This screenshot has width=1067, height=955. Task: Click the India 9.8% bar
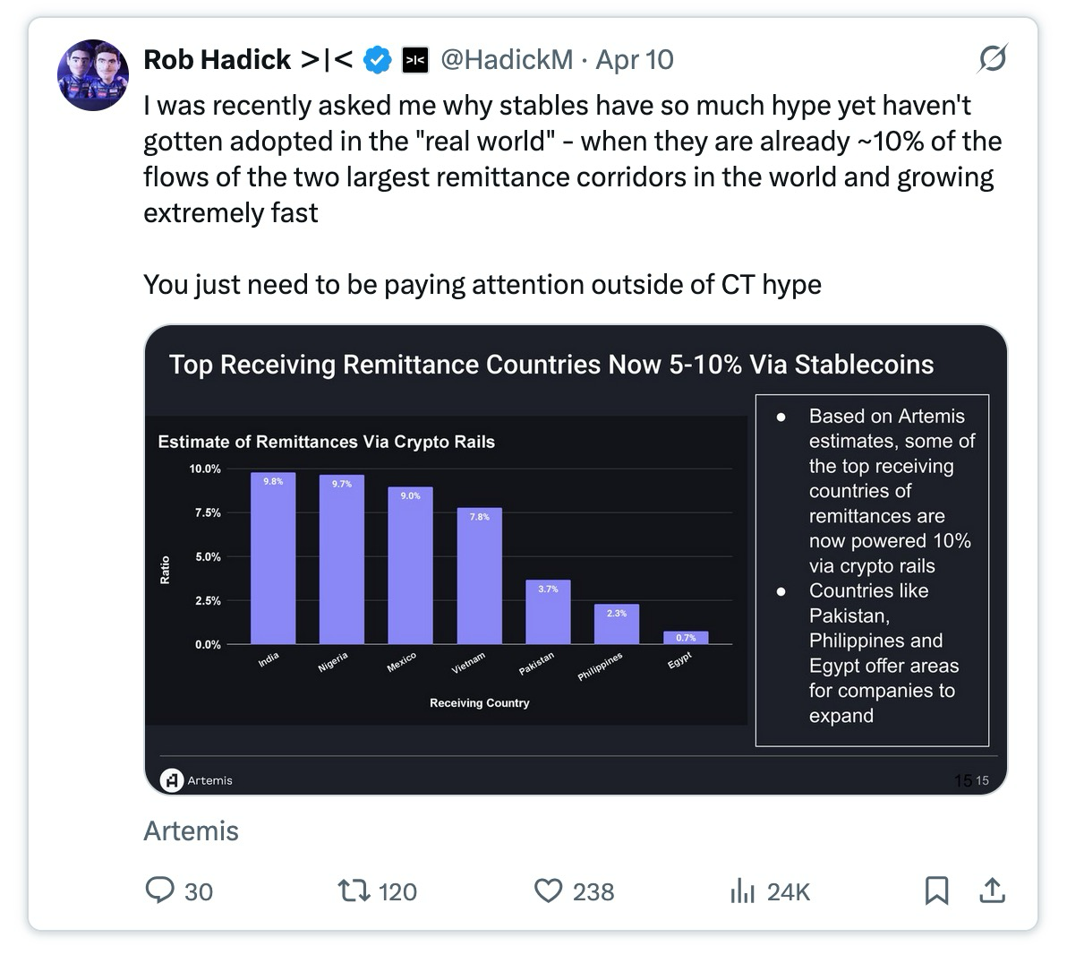click(273, 558)
